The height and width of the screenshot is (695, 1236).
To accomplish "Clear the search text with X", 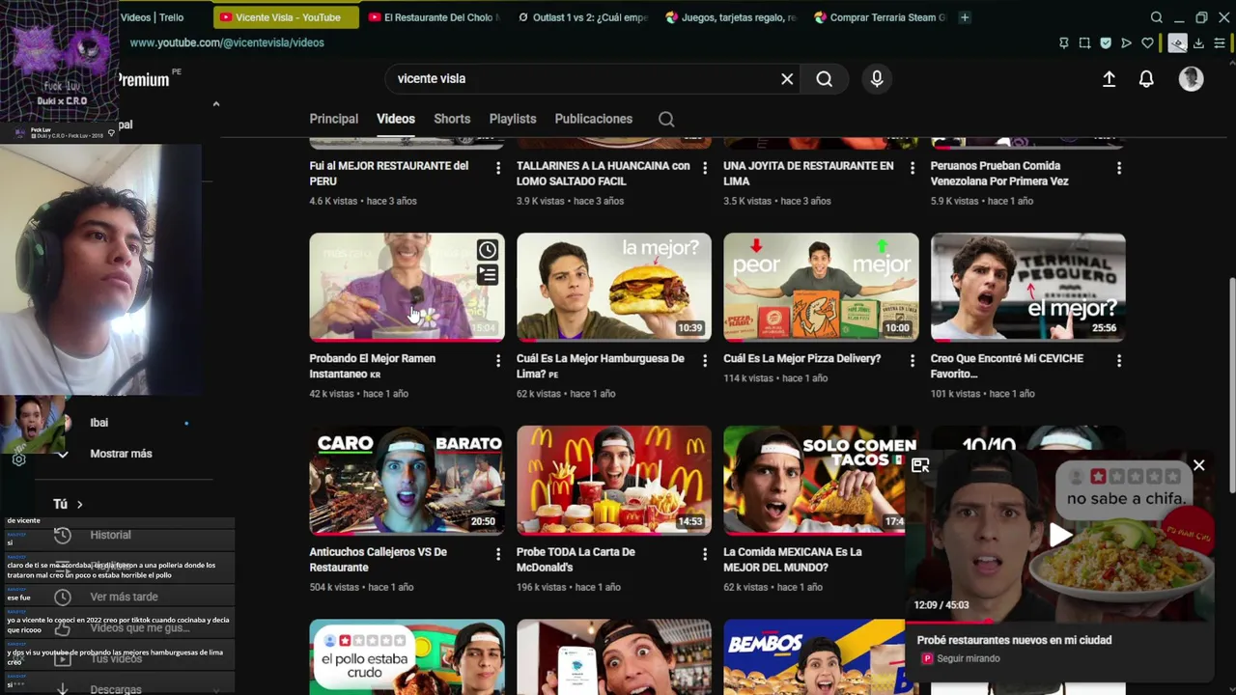I will click(x=787, y=79).
